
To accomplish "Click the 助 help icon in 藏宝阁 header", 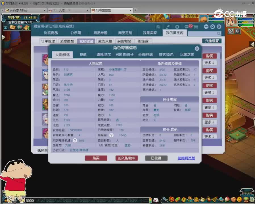I will (158, 27).
